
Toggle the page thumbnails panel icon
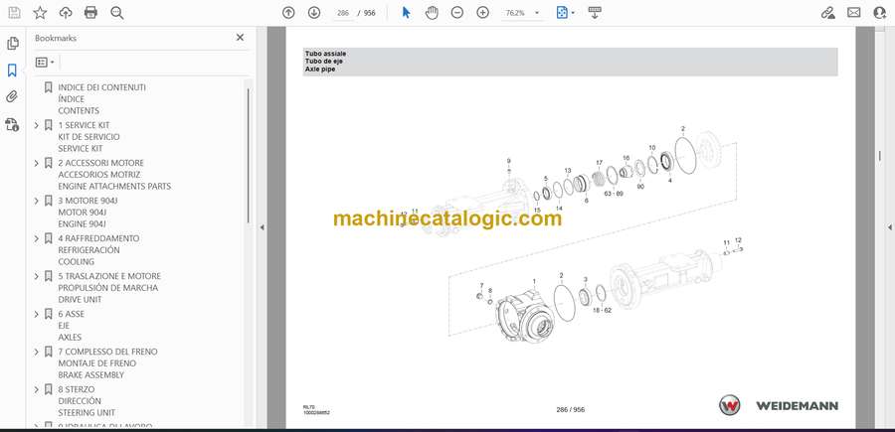point(12,44)
